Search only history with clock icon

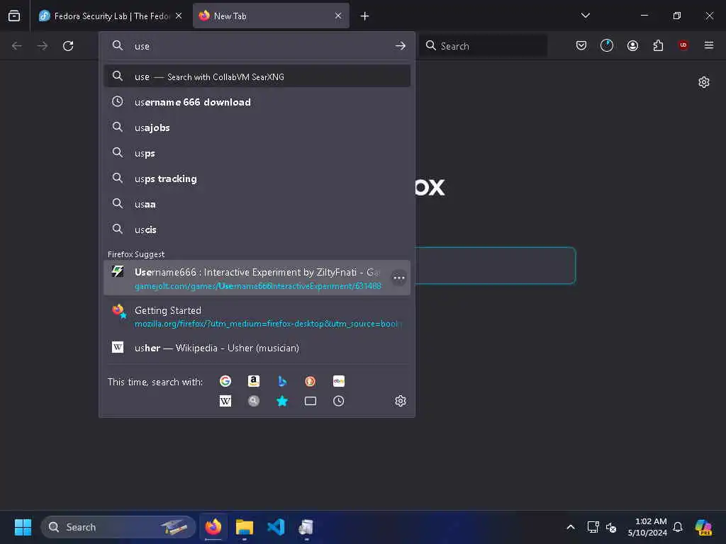click(338, 401)
